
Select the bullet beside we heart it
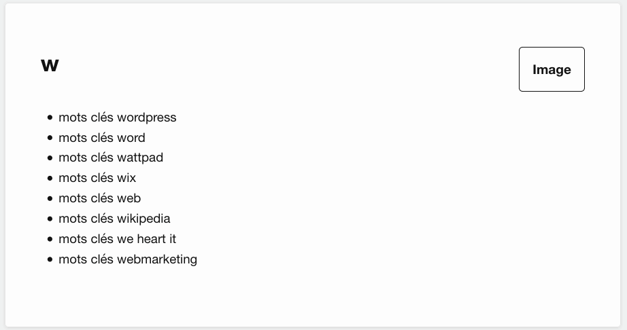point(50,239)
